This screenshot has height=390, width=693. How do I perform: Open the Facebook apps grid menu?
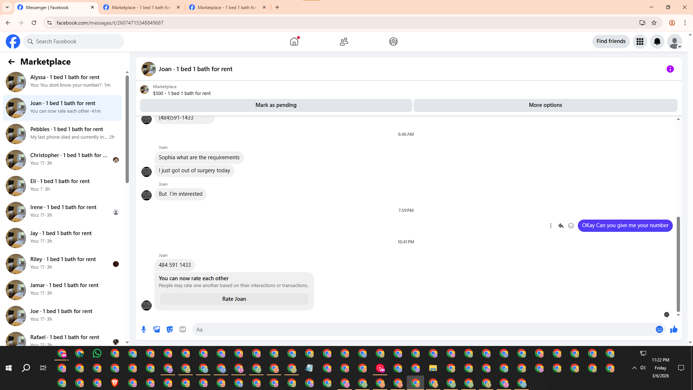(640, 42)
